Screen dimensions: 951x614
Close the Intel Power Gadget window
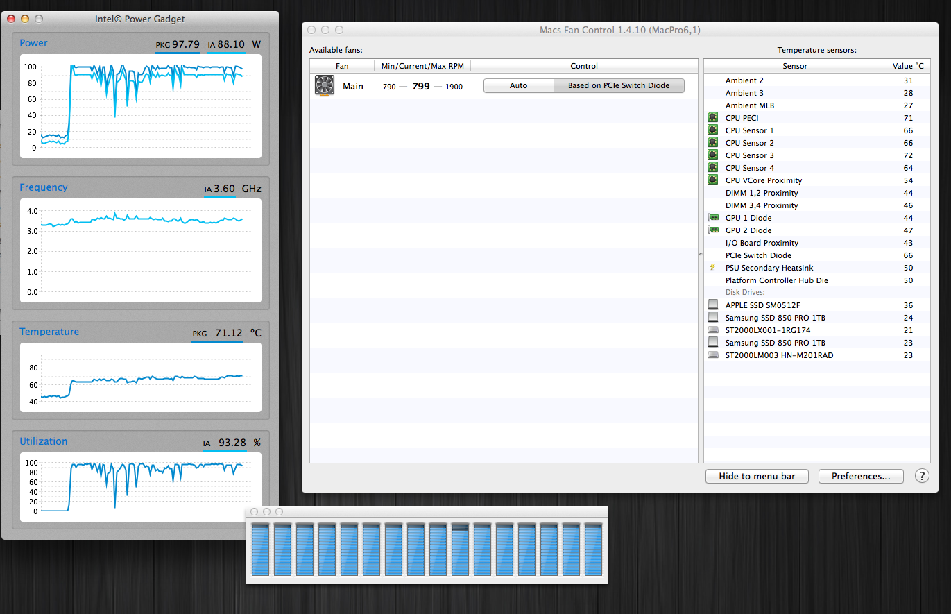(x=11, y=19)
